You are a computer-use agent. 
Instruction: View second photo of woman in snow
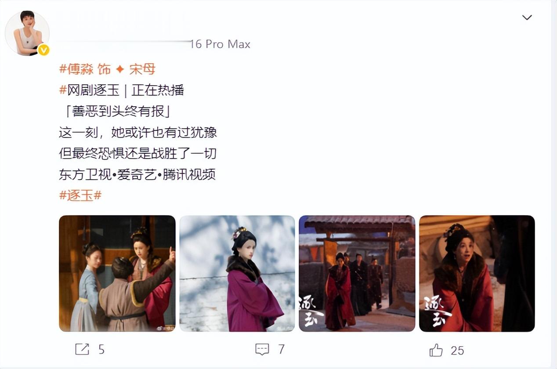(x=237, y=273)
